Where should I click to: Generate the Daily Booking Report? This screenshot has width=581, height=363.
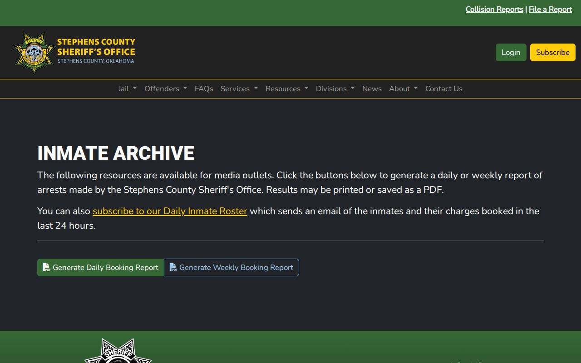tap(101, 267)
